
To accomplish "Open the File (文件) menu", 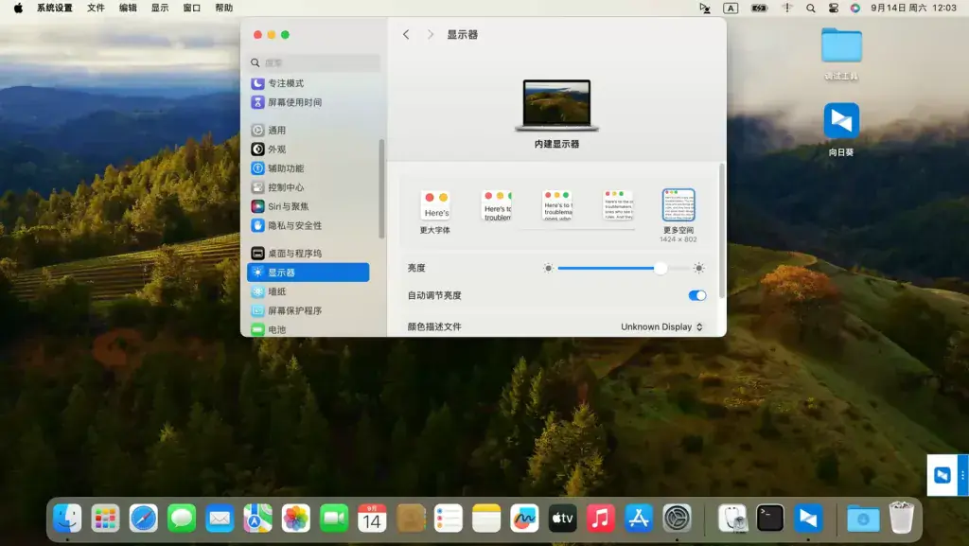I will [96, 8].
